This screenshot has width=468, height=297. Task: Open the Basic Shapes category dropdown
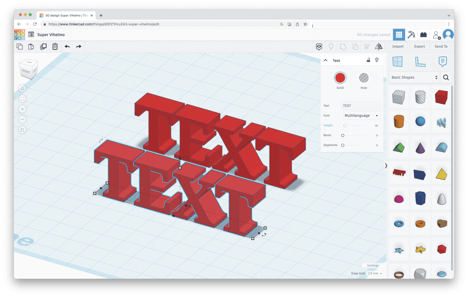415,77
